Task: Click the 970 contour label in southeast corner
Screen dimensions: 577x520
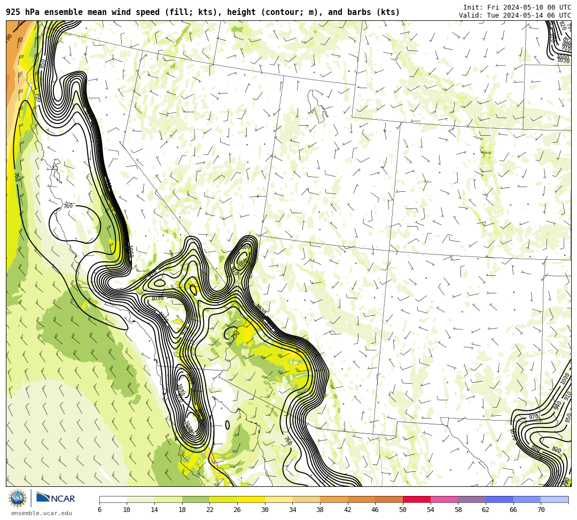Action: 534,417
